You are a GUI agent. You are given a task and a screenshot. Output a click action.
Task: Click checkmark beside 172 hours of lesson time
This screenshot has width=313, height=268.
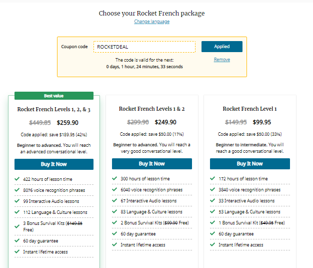[x=213, y=178]
